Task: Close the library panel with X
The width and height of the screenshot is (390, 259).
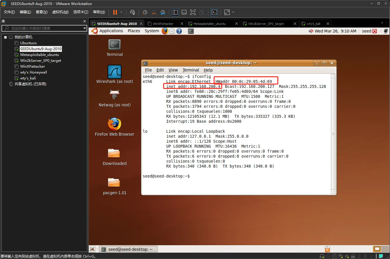Action: 85,21
